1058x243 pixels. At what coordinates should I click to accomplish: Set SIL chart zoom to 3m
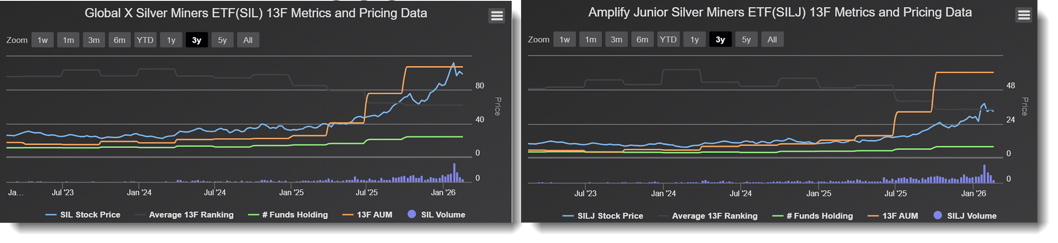pos(94,40)
